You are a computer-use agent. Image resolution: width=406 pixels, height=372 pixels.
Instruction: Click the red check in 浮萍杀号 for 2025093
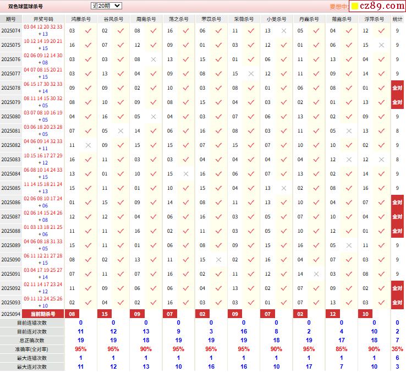coord(381,303)
